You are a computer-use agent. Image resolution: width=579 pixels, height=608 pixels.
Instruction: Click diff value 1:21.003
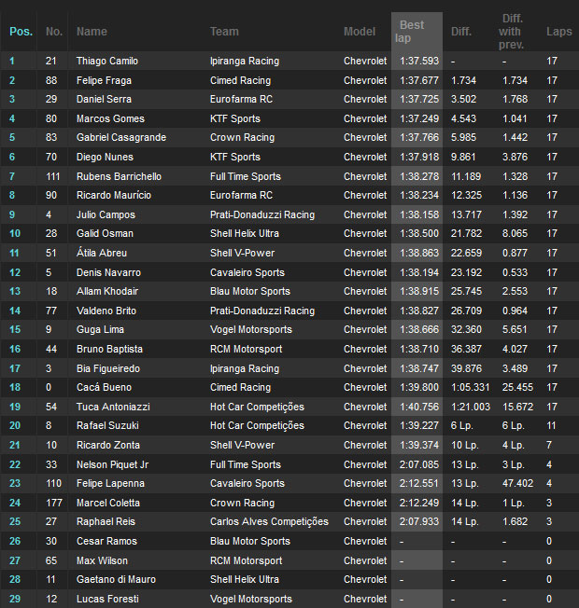pyautogui.click(x=471, y=407)
